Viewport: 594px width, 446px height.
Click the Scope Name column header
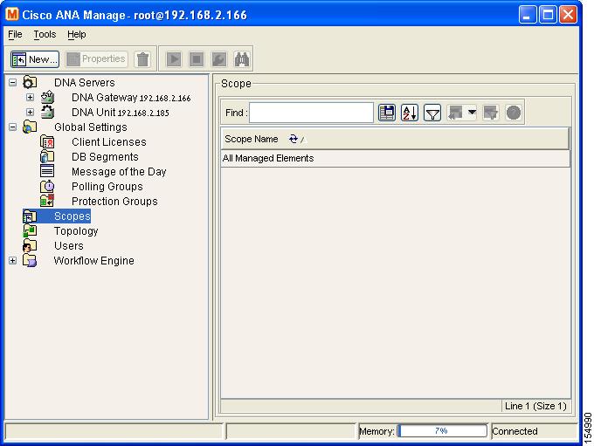(395, 139)
